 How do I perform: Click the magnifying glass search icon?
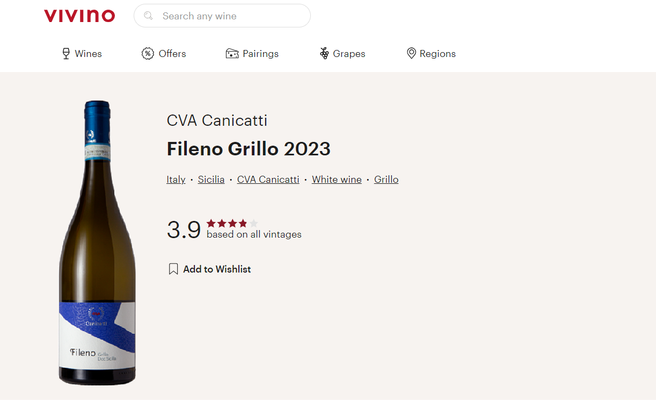coord(149,16)
